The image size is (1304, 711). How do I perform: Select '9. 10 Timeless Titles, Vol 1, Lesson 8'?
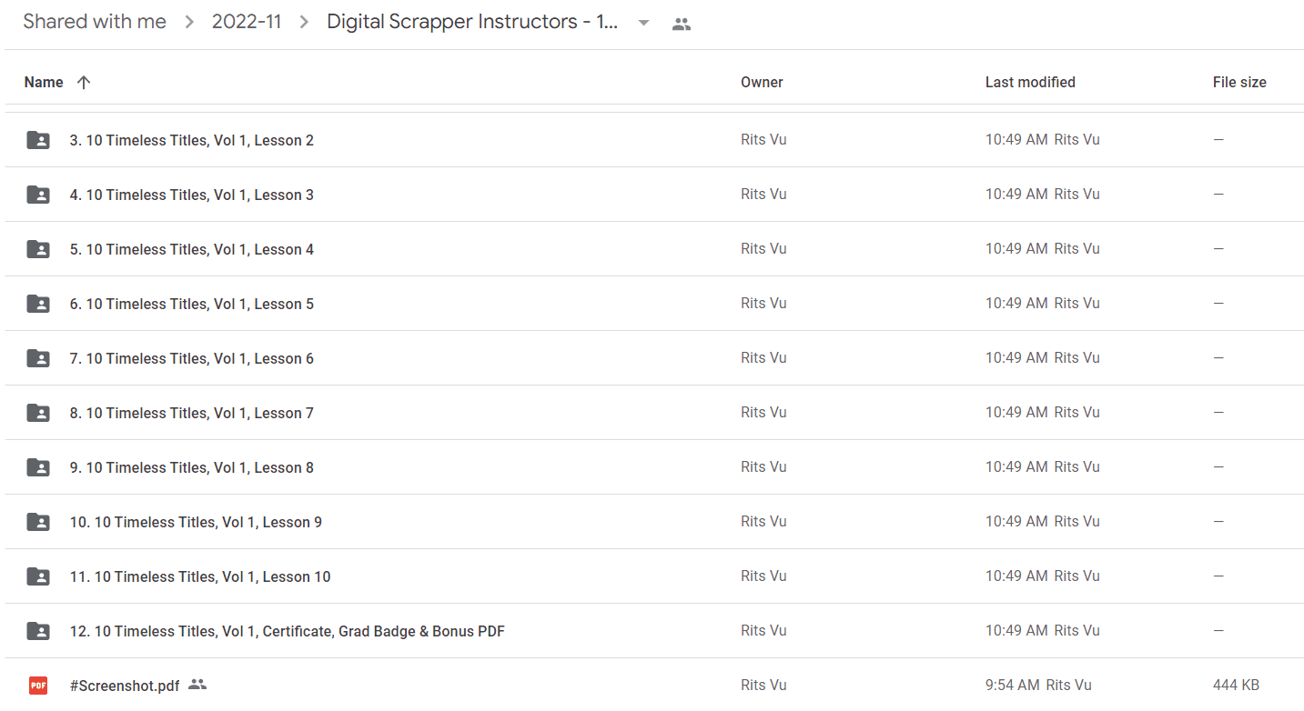[192, 467]
